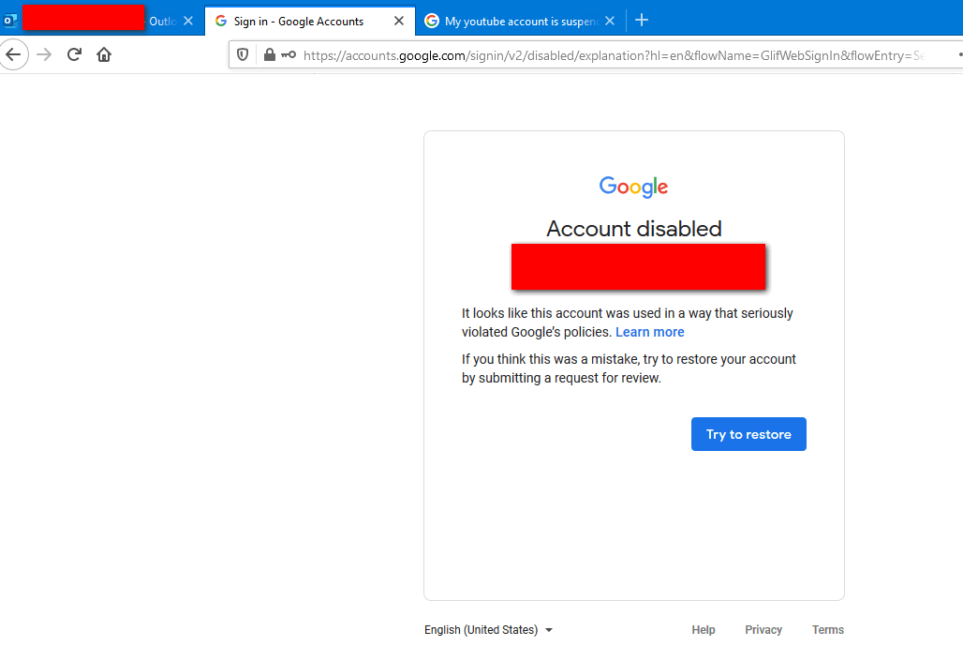The image size is (963, 661).
Task: Switch to My youtube account is suspended tab
Action: (521, 21)
